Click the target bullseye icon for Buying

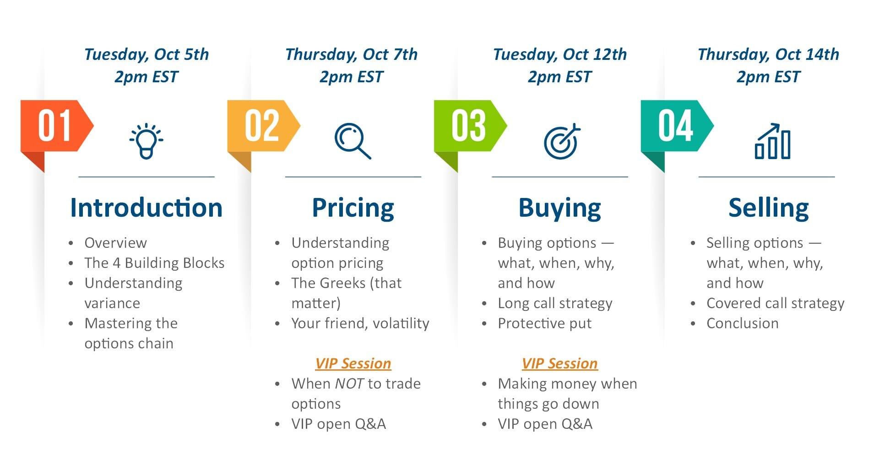tap(561, 141)
